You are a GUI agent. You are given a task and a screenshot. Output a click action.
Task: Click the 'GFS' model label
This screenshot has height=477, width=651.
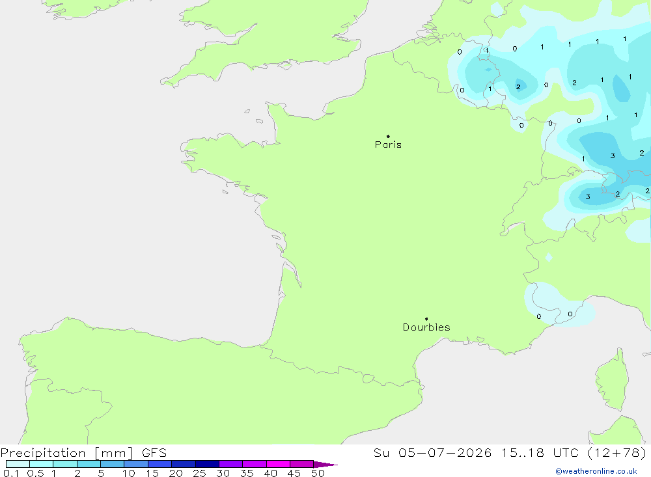154,453
